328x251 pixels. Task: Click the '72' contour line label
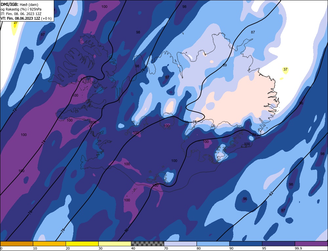coord(15,110)
